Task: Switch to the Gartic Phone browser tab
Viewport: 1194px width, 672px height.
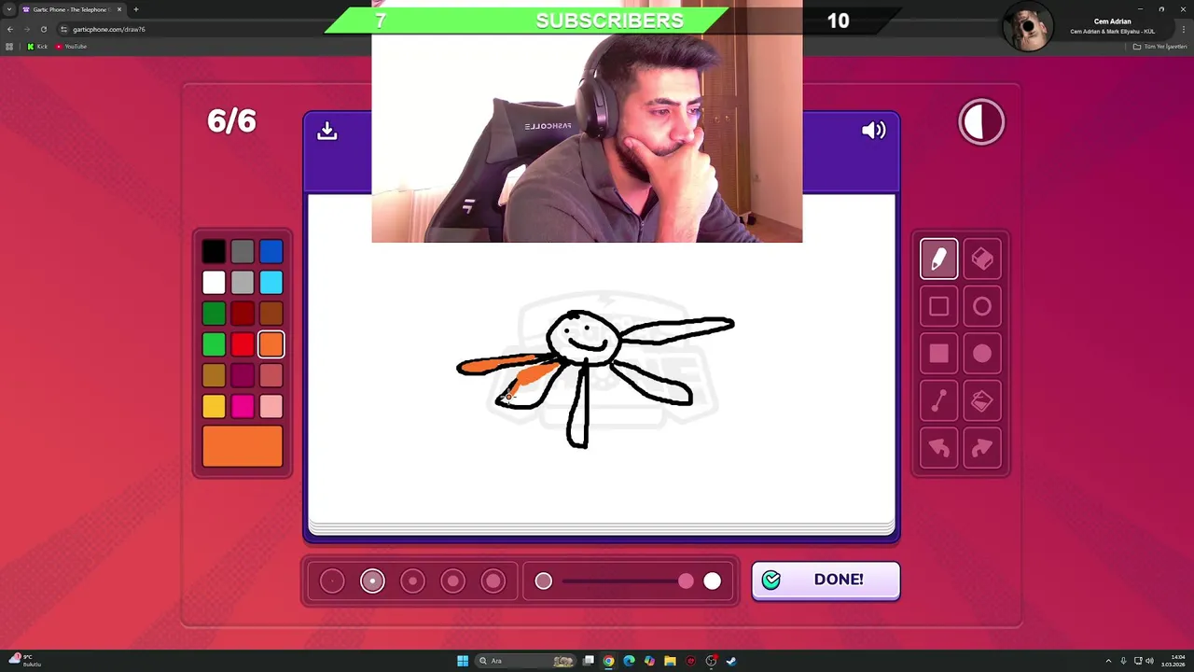Action: point(71,9)
